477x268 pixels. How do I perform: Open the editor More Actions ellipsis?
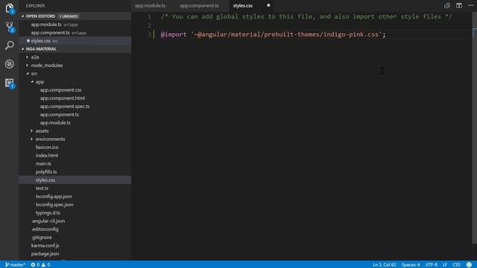(470, 5)
